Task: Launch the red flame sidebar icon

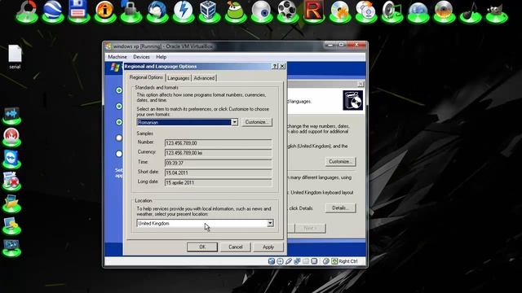Action: point(11,138)
